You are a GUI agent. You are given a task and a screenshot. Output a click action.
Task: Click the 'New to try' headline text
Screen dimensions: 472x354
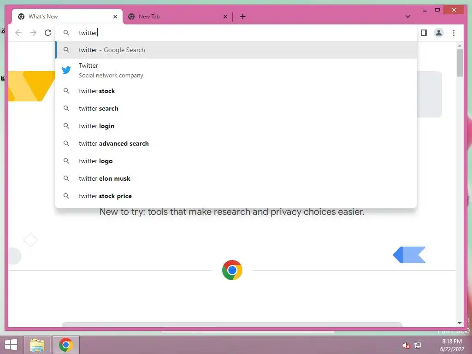tap(232, 212)
